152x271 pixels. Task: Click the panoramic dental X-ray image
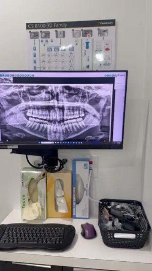click(56, 112)
